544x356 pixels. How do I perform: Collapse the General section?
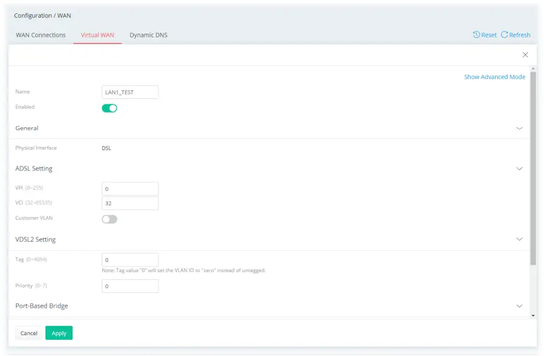pyautogui.click(x=519, y=128)
